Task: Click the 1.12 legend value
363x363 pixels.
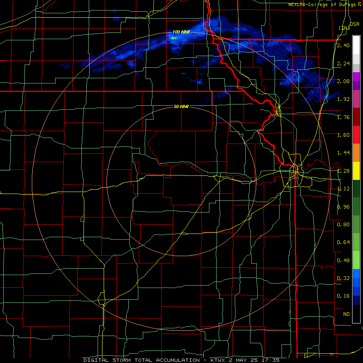Action: (x=343, y=189)
